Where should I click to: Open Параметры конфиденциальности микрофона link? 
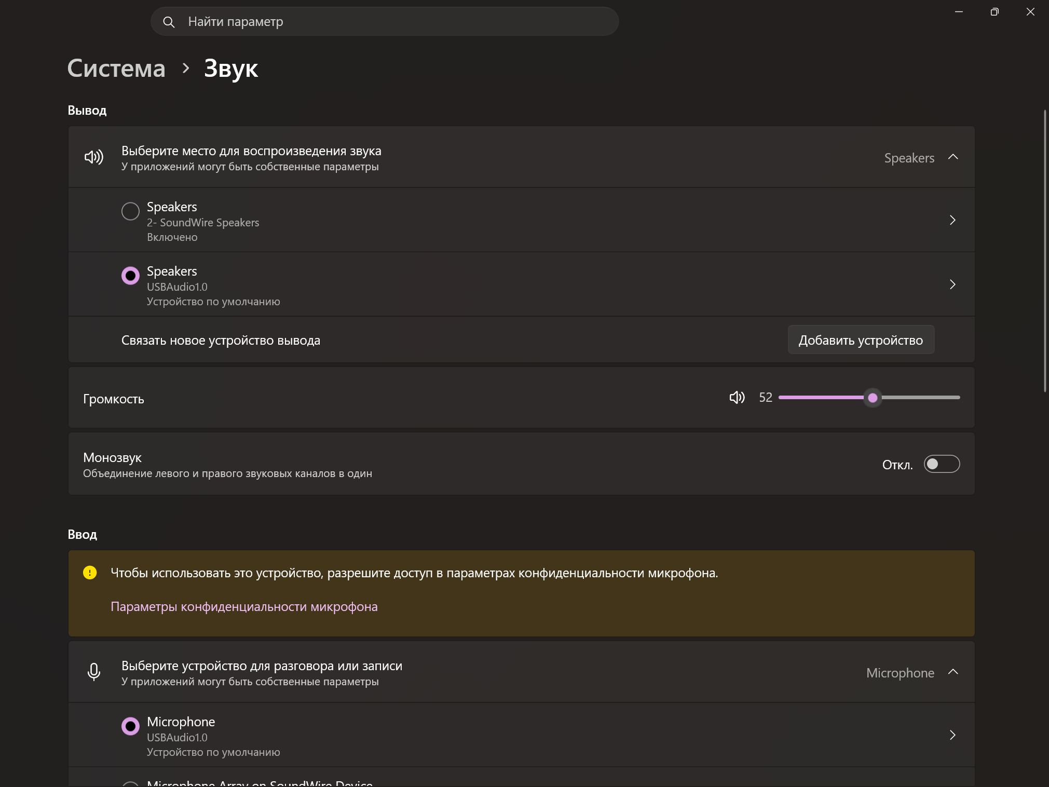(244, 606)
